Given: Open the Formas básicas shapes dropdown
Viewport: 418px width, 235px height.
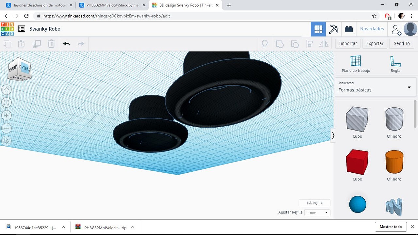Looking at the screenshot, I should pyautogui.click(x=376, y=87).
